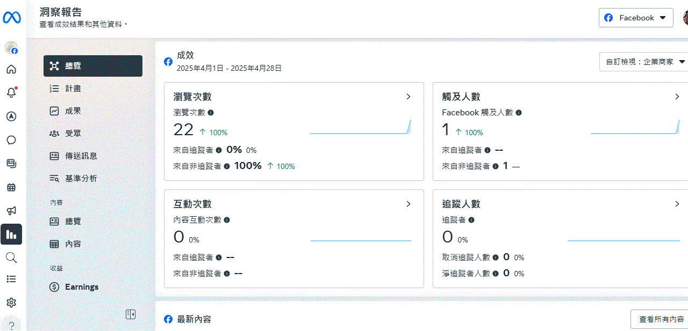This screenshot has height=331, width=688.
Task: Go to Home icon in left rail
Action: 11,69
